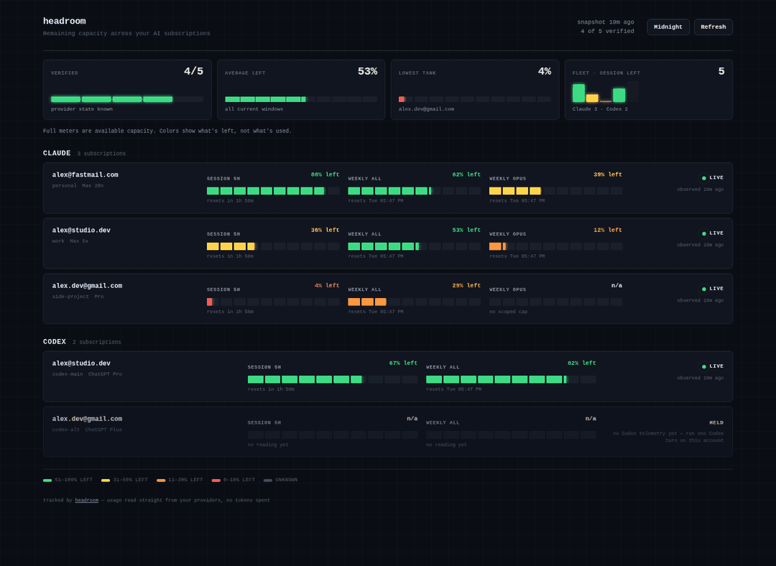The width and height of the screenshot is (776, 566).
Task: Click alex@fastmail.com Session 5H 88% meter
Action: click(x=273, y=191)
